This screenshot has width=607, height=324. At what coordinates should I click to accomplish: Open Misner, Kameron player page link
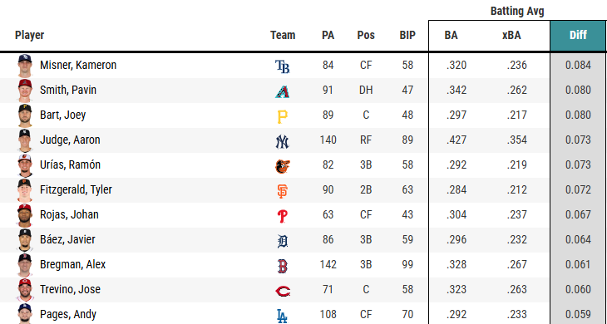coord(78,65)
